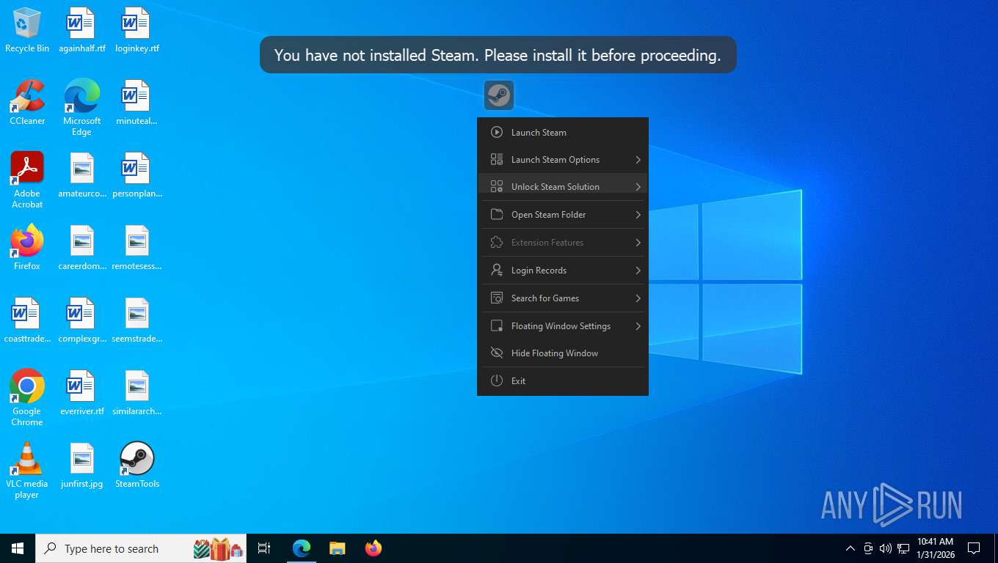The height and width of the screenshot is (563, 998).
Task: Select Floating Window Settings text
Action: 561,326
